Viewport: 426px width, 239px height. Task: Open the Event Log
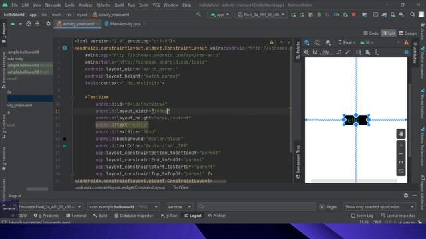pyautogui.click(x=362, y=216)
